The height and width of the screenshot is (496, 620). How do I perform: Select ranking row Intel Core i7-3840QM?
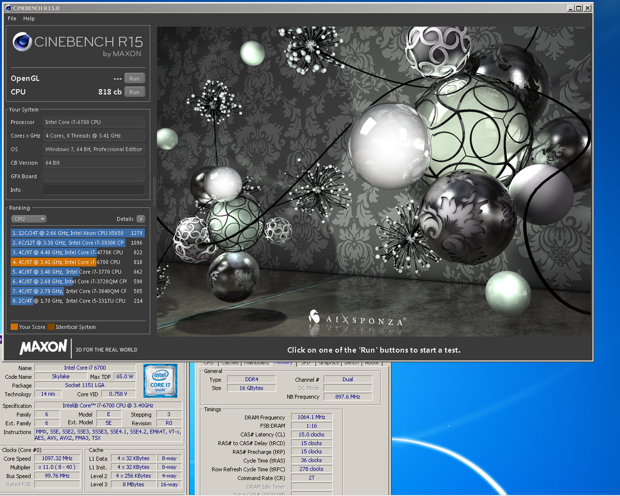point(77,291)
